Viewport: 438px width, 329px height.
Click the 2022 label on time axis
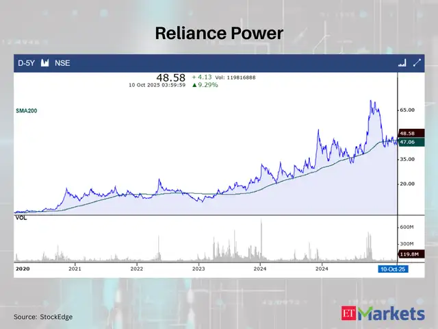pyautogui.click(x=137, y=269)
